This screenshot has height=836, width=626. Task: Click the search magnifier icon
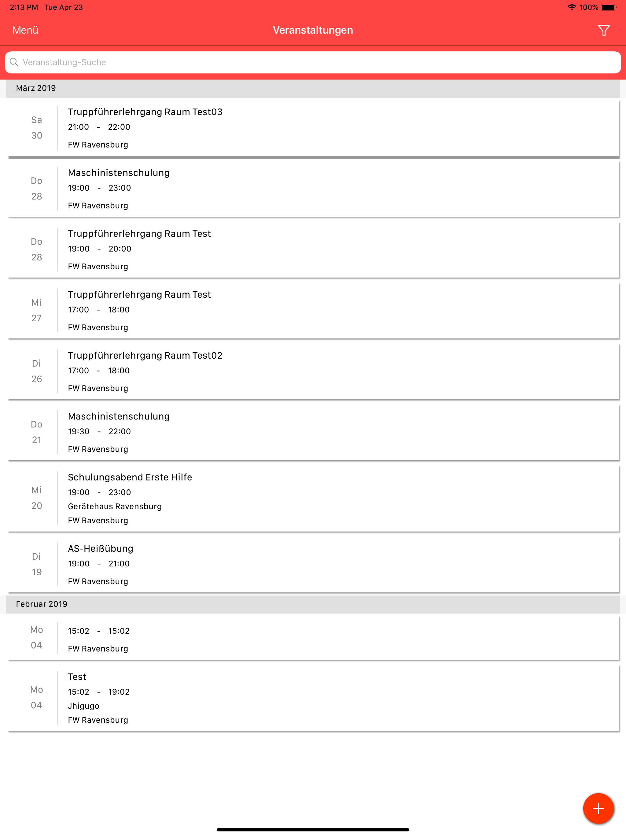click(14, 62)
